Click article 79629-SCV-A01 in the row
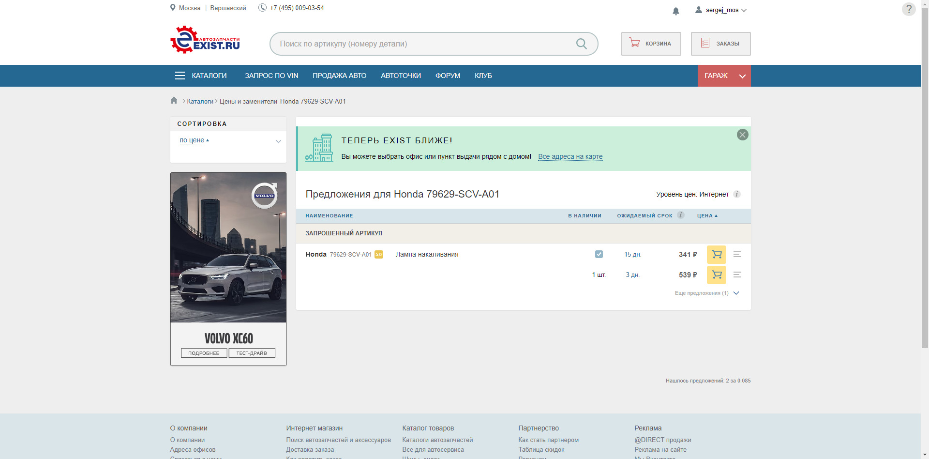Screen dimensions: 929x459 (351, 254)
